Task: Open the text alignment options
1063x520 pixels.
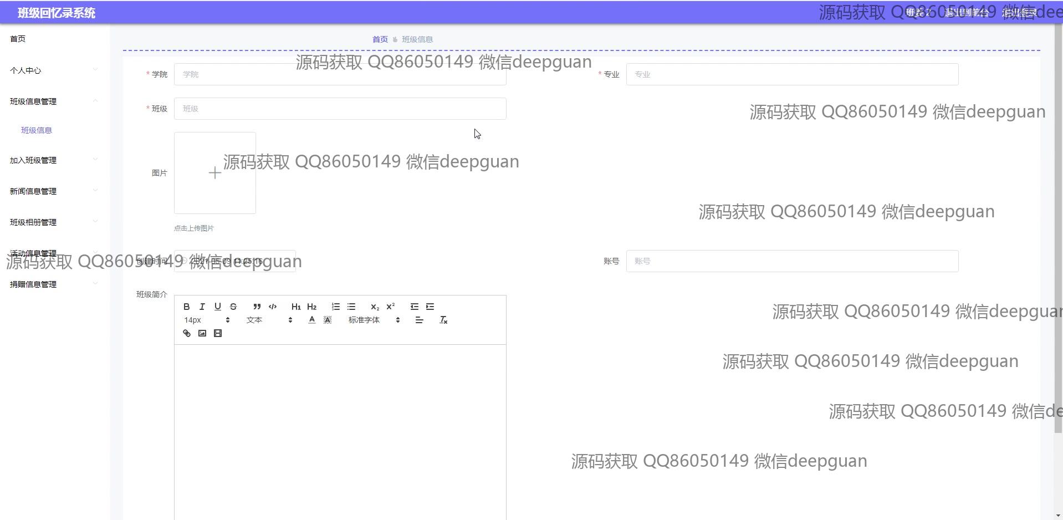Action: coord(420,320)
